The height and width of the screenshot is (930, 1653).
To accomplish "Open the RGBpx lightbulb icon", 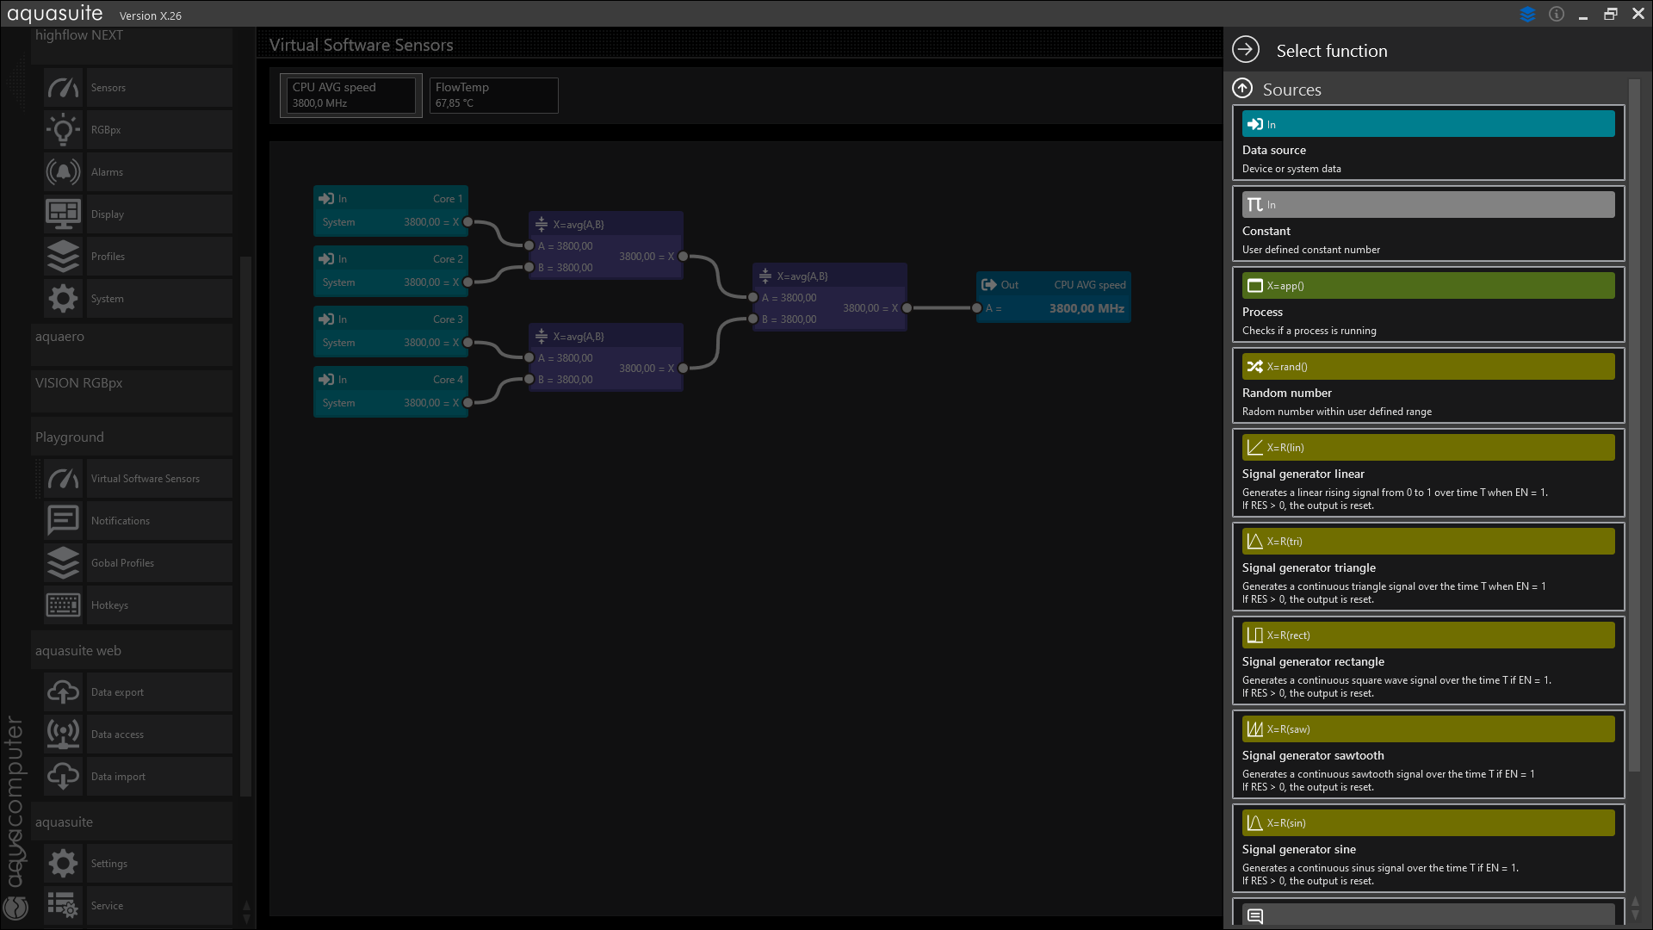I will [63, 130].
